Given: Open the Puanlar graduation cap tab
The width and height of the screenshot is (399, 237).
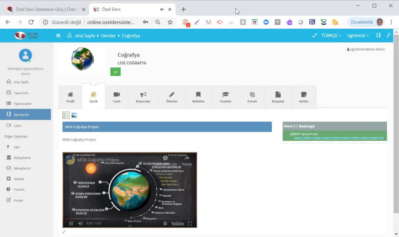Looking at the screenshot, I should [x=225, y=97].
